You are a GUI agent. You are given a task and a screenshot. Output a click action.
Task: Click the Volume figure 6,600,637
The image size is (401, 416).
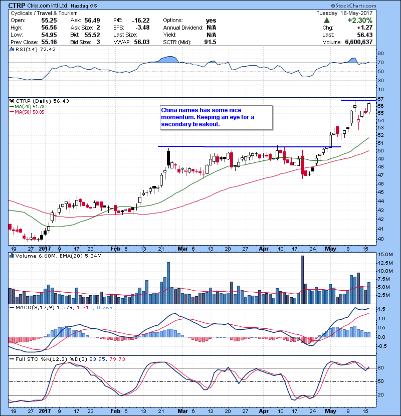tap(359, 42)
